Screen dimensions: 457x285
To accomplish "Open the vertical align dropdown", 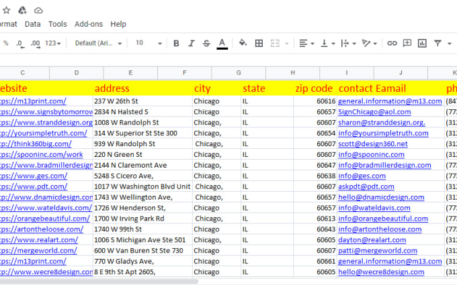I will tap(327, 44).
